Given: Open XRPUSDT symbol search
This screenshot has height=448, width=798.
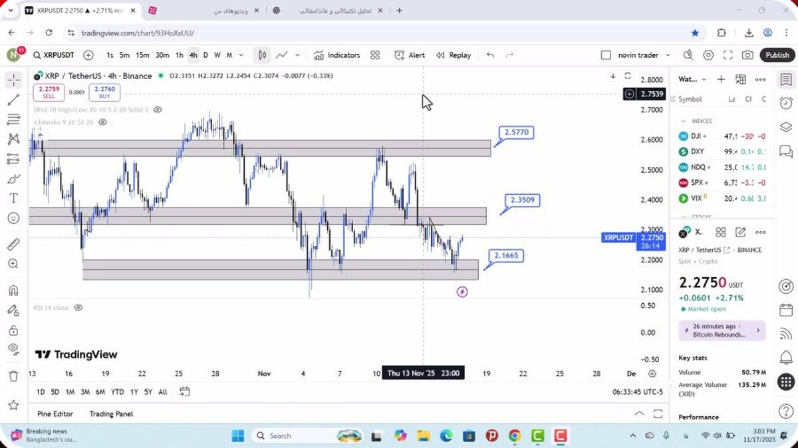Looking at the screenshot, I should [53, 55].
